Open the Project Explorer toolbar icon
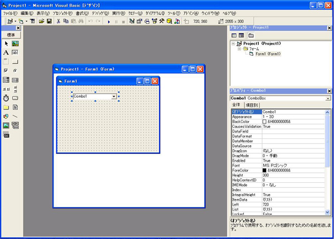Viewport: 334px width, 239px height. point(132,21)
